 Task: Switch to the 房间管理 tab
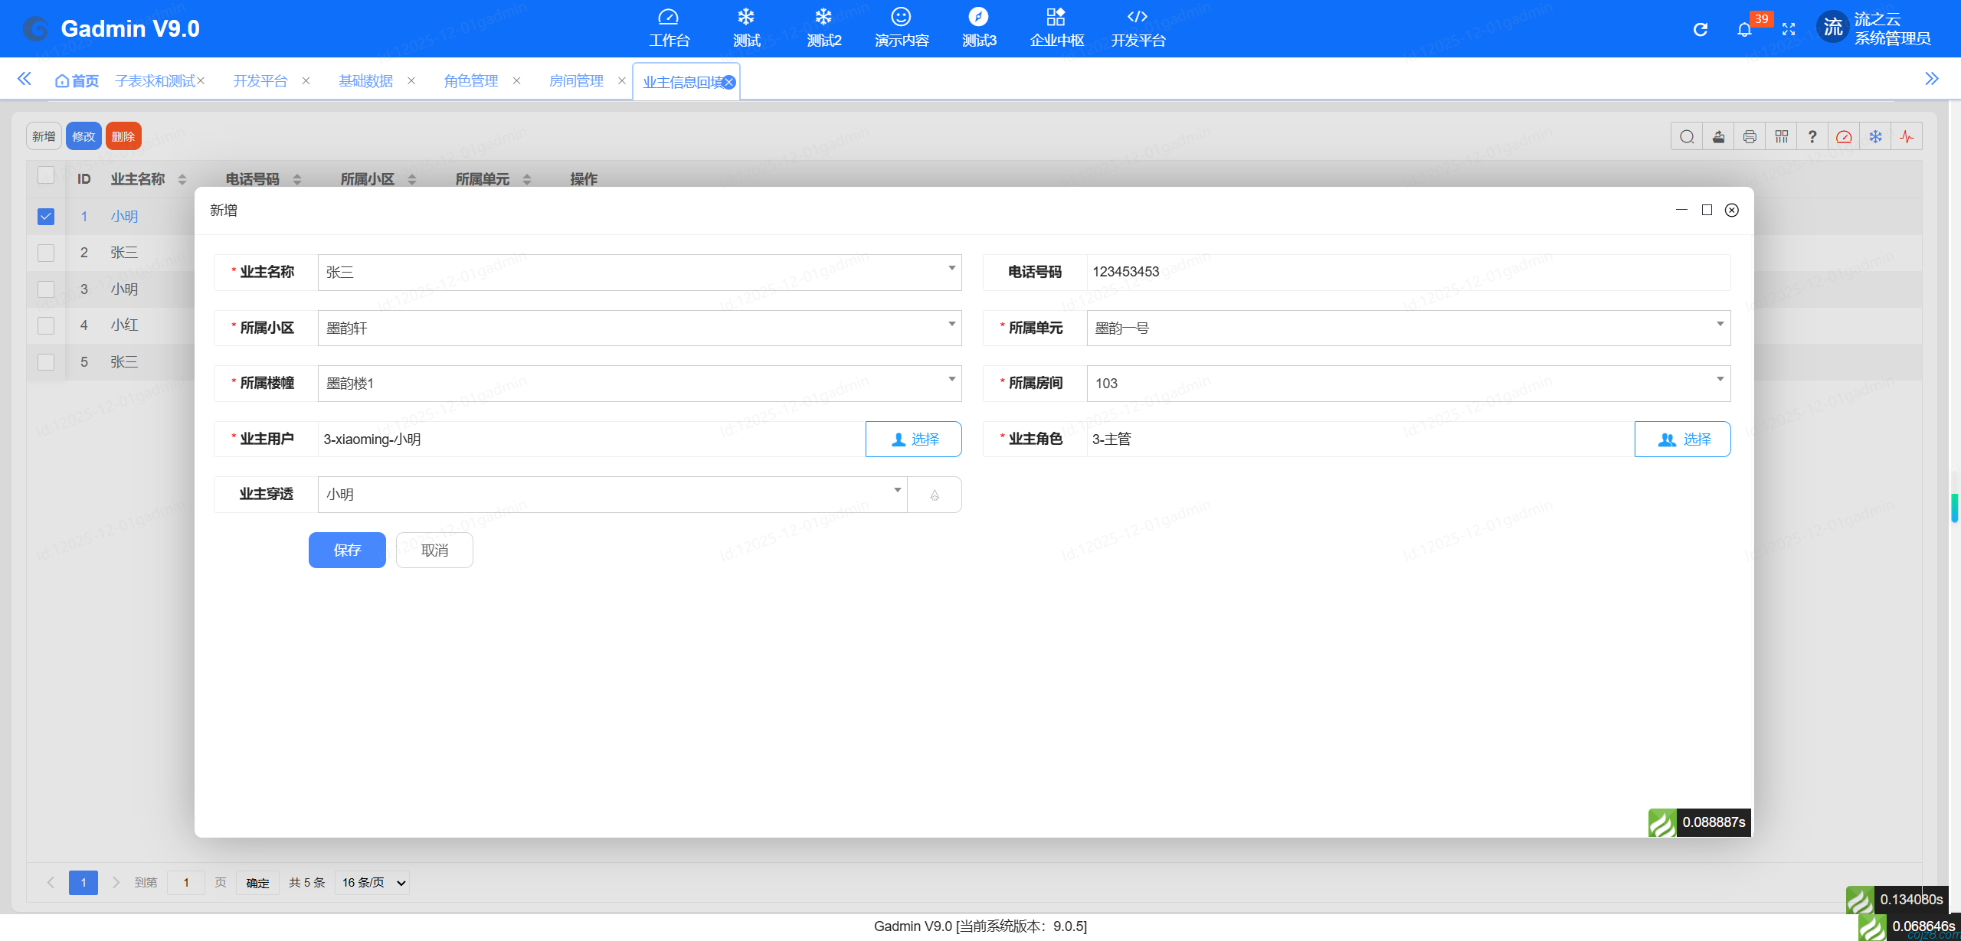coord(576,81)
